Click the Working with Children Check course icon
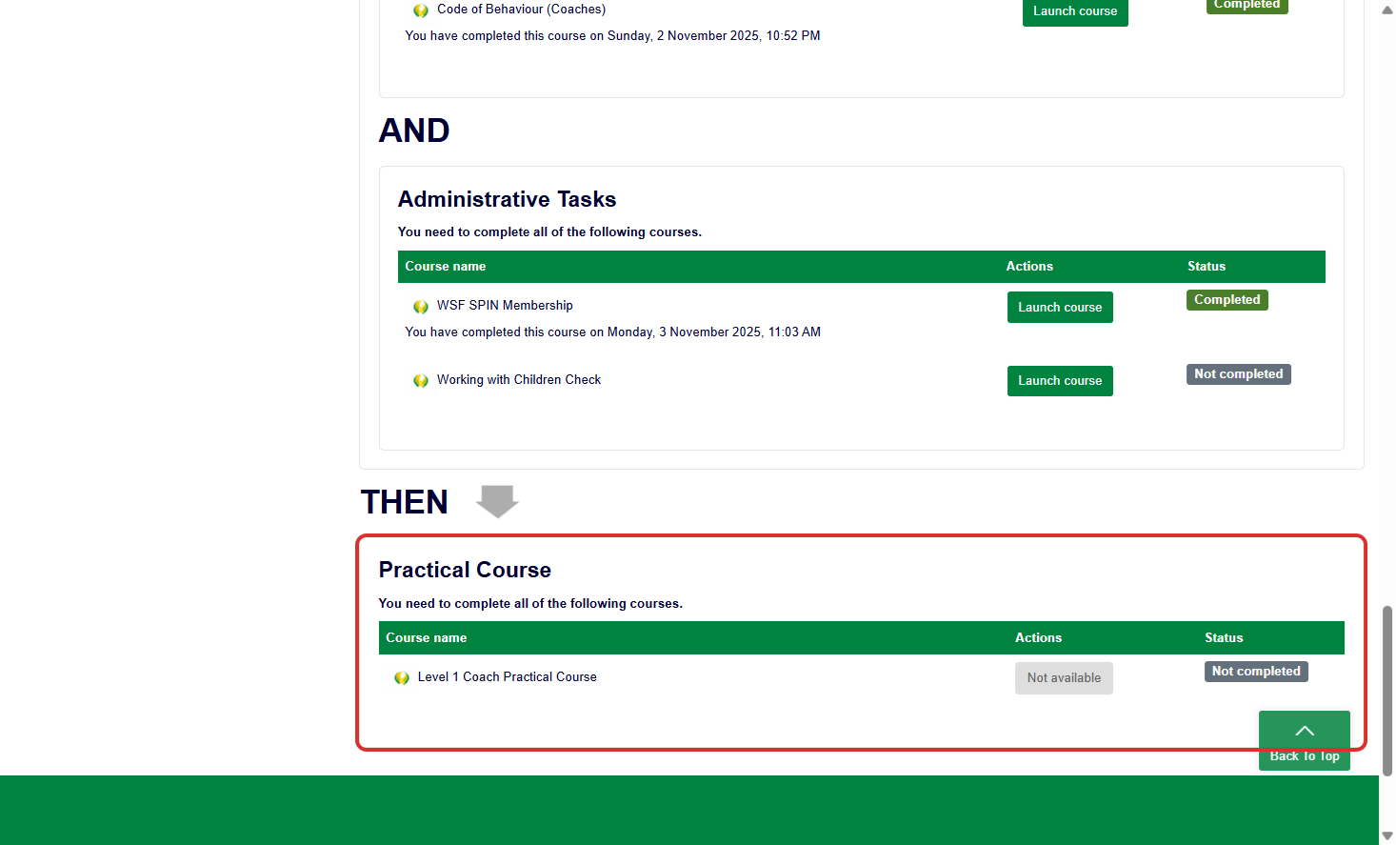The image size is (1396, 845). pyautogui.click(x=420, y=380)
